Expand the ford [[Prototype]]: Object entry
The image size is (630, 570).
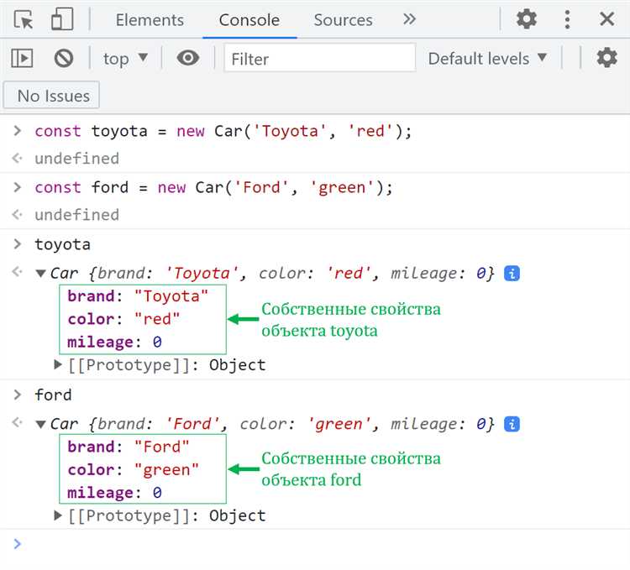(58, 515)
